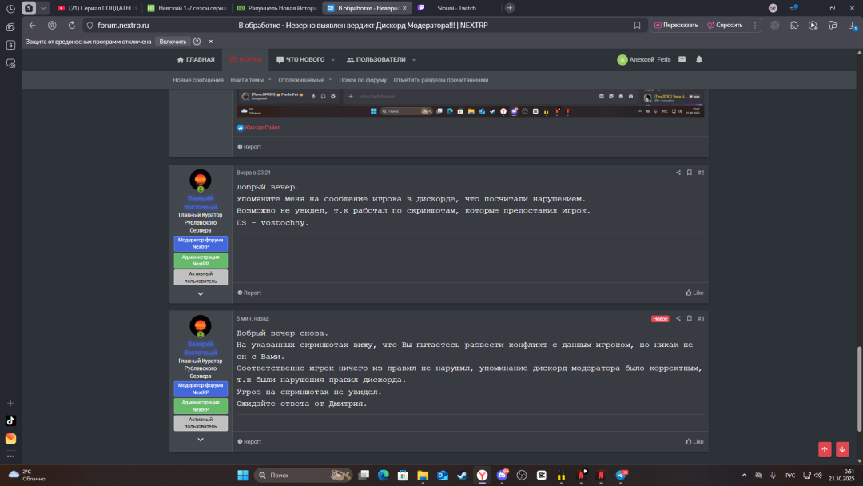Image resolution: width=863 pixels, height=486 pixels.
Task: Share post #2 via share icon
Action: point(678,173)
